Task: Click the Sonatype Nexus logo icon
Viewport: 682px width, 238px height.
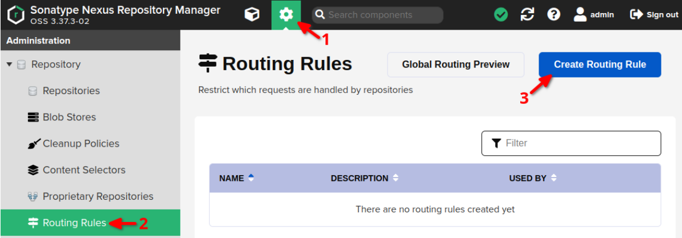Action: tap(15, 15)
